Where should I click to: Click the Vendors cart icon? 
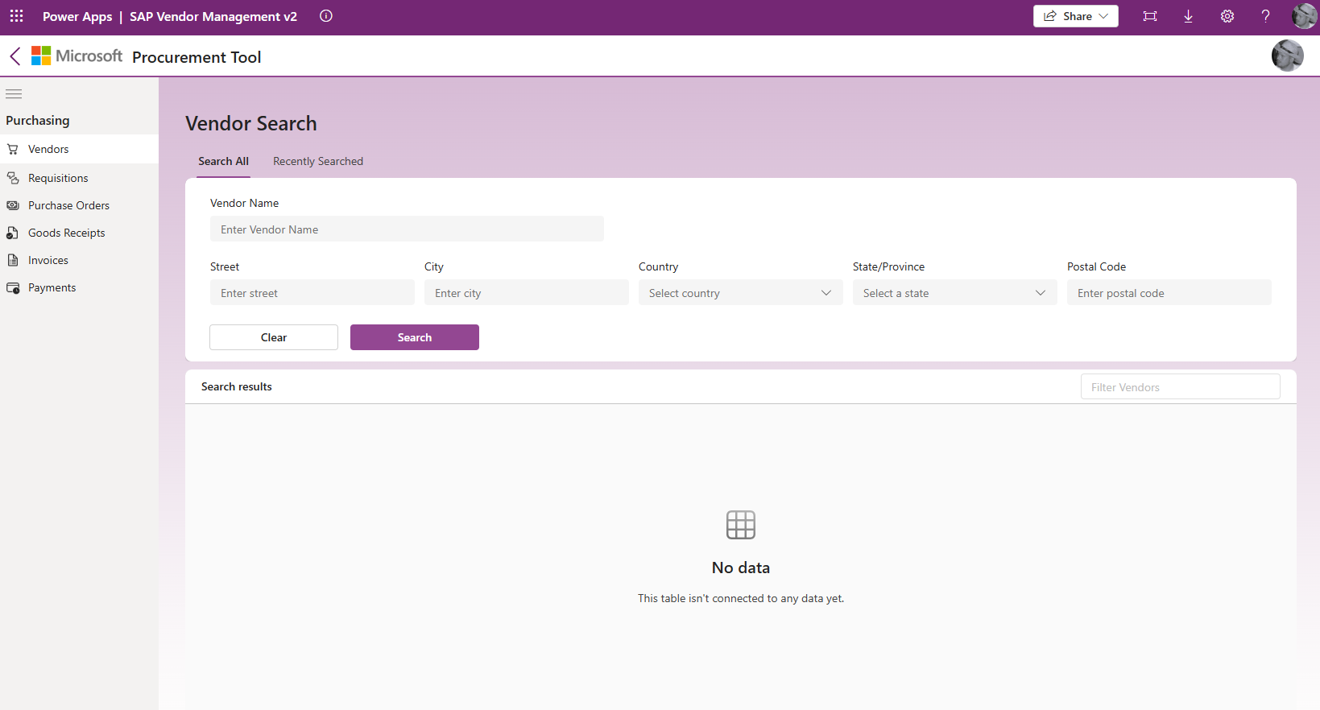click(13, 149)
